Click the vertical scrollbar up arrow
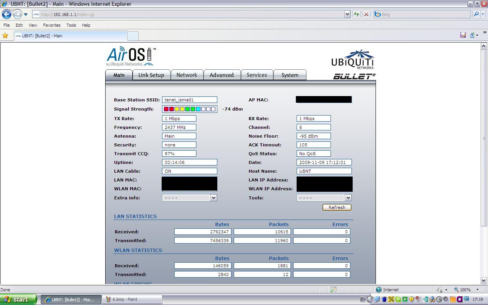This screenshot has height=305, width=488. pos(484,46)
